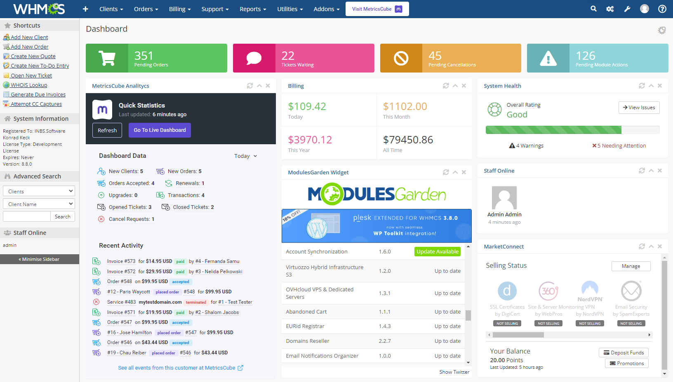This screenshot has width=673, height=382.
Task: Click the View Issues button
Action: [639, 108]
